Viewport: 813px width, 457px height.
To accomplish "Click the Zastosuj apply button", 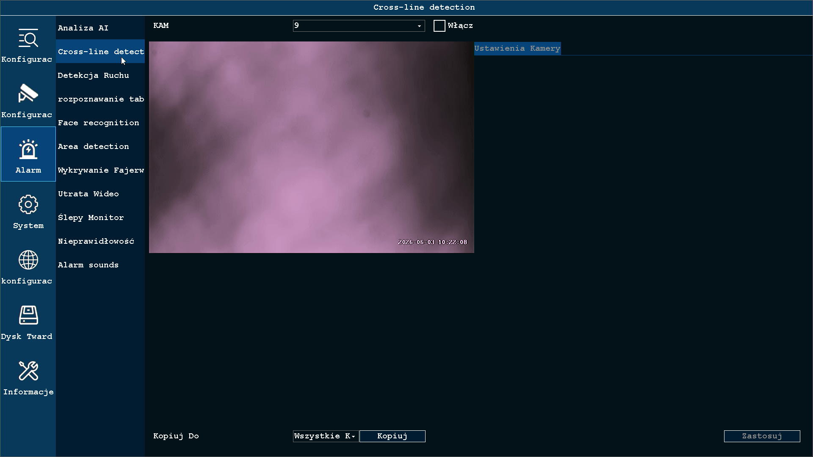I will [x=762, y=436].
